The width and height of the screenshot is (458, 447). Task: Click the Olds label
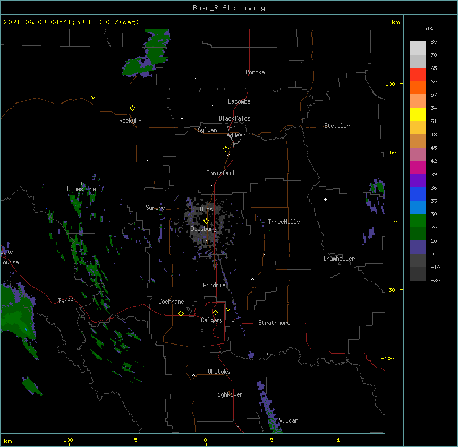point(206,209)
